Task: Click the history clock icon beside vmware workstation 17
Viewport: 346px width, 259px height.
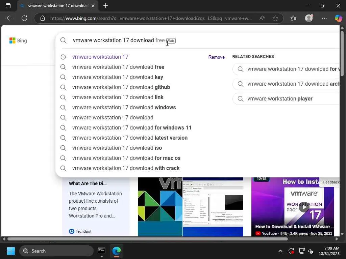Action: (63, 57)
